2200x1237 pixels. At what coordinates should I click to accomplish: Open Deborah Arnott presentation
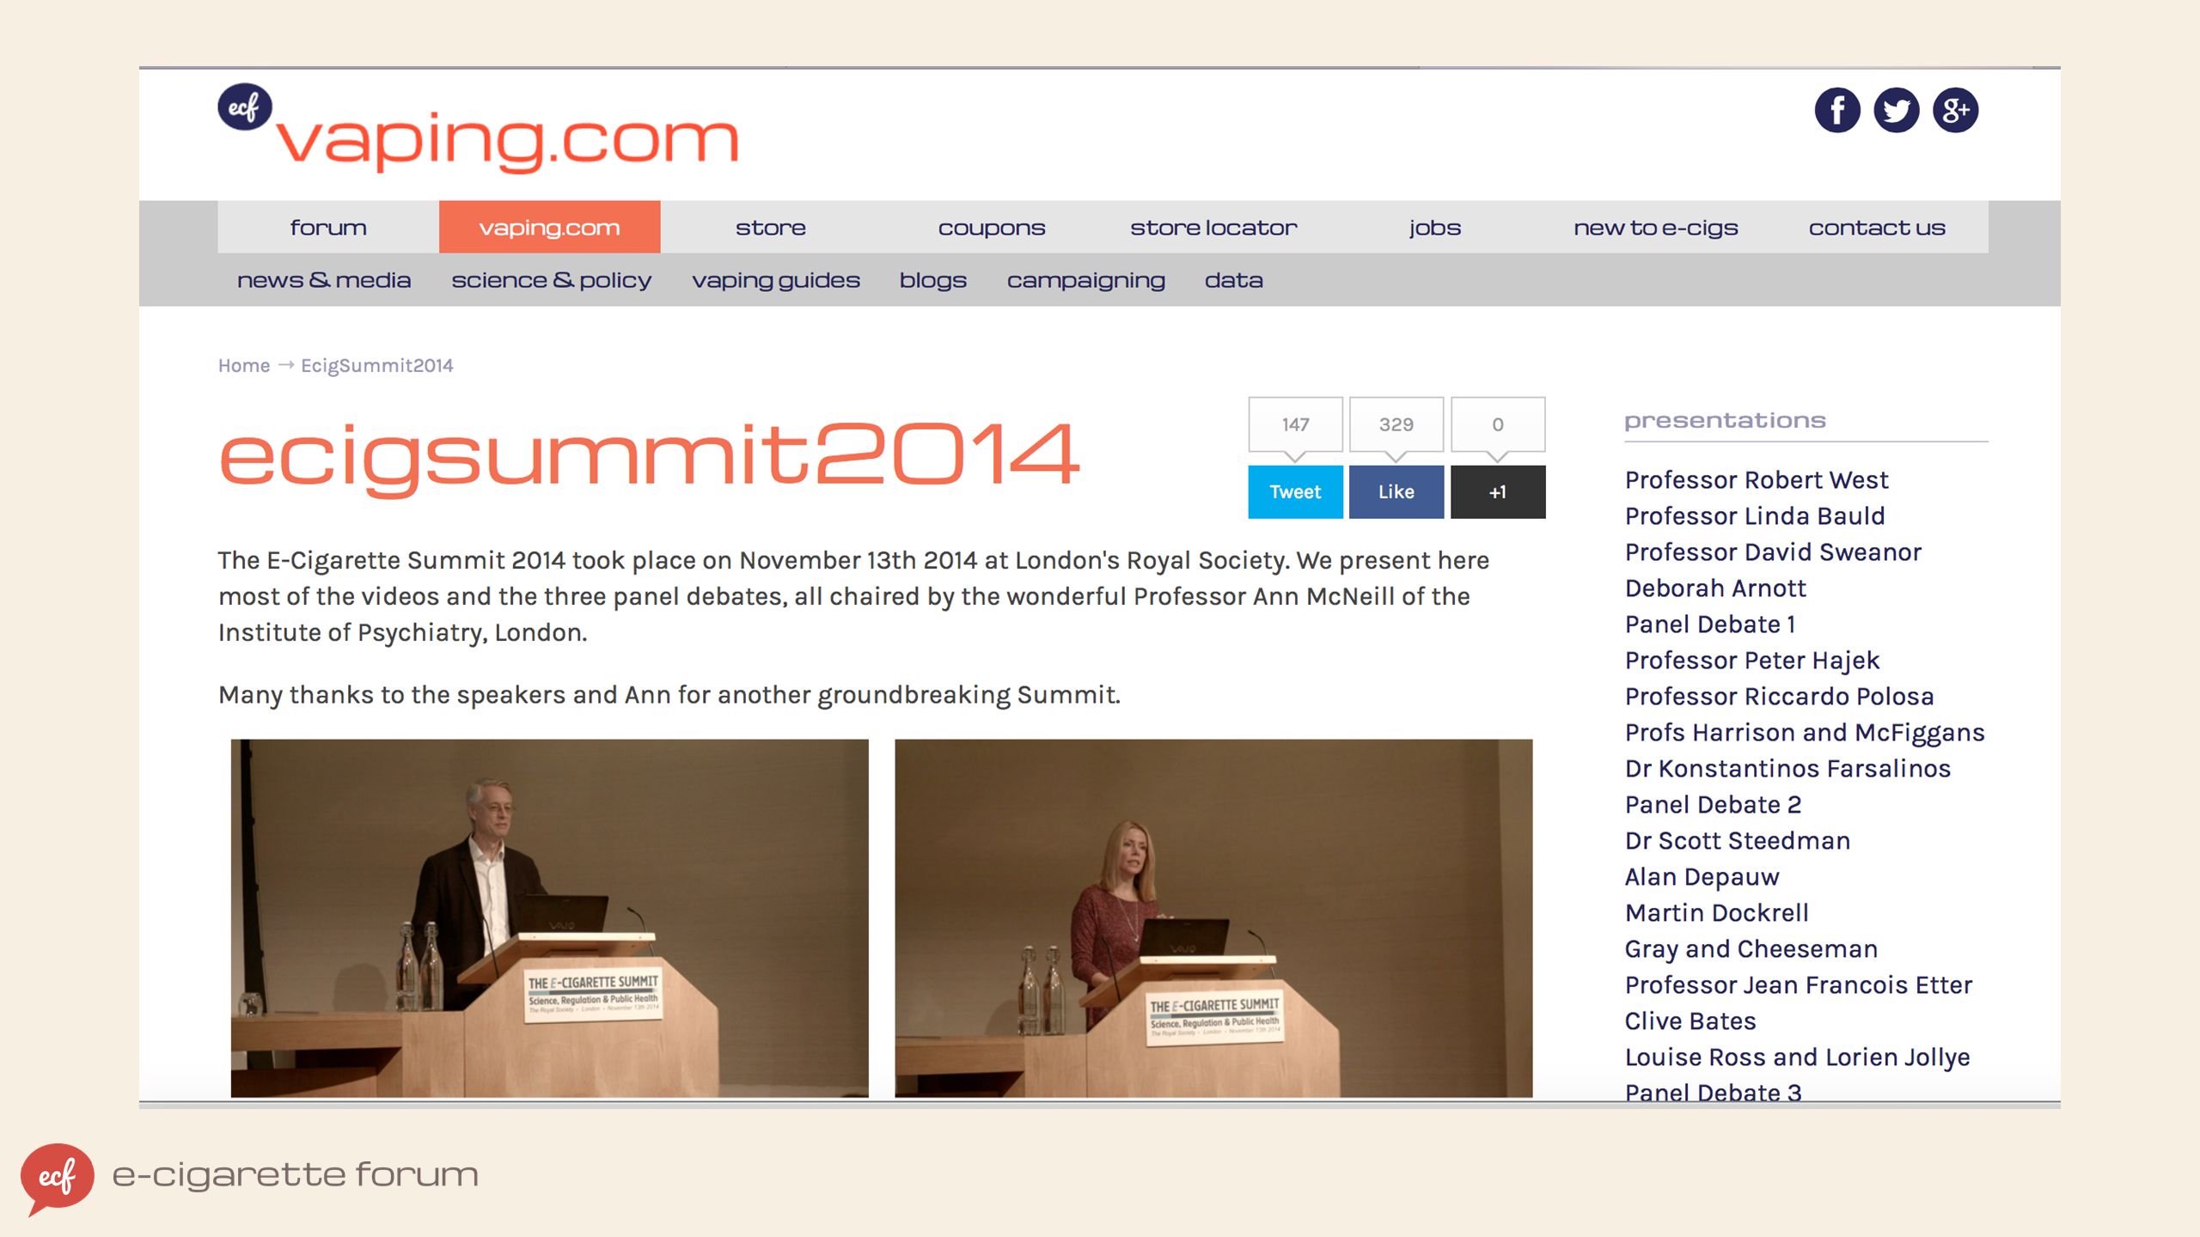(x=1715, y=588)
